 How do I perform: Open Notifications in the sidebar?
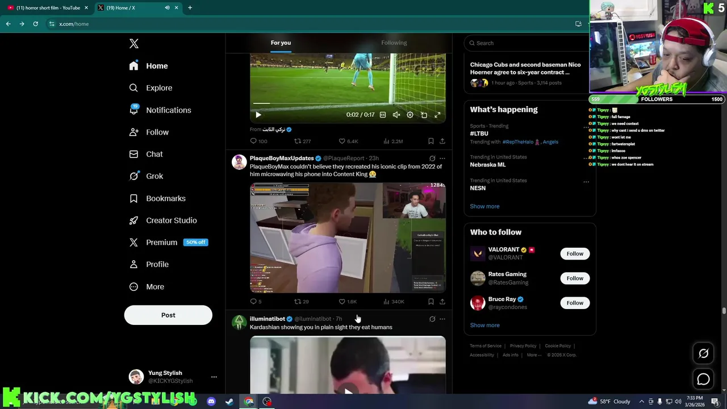(160, 110)
